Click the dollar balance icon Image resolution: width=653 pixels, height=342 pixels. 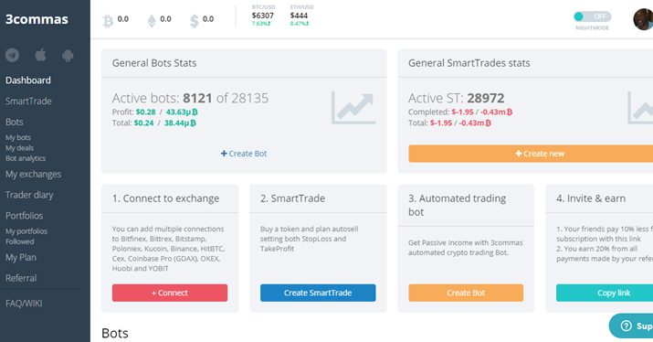click(194, 20)
